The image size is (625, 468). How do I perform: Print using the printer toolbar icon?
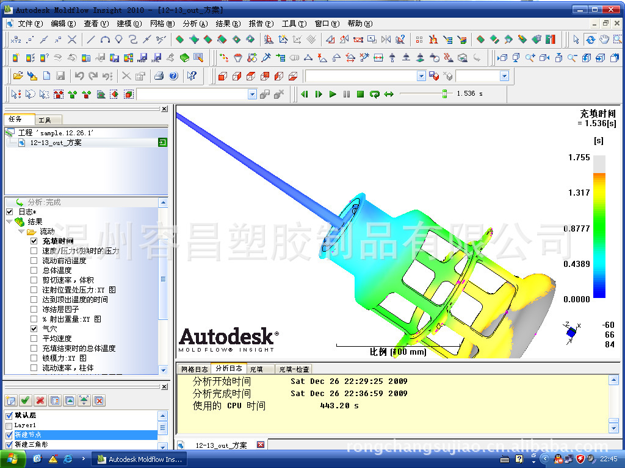159,76
